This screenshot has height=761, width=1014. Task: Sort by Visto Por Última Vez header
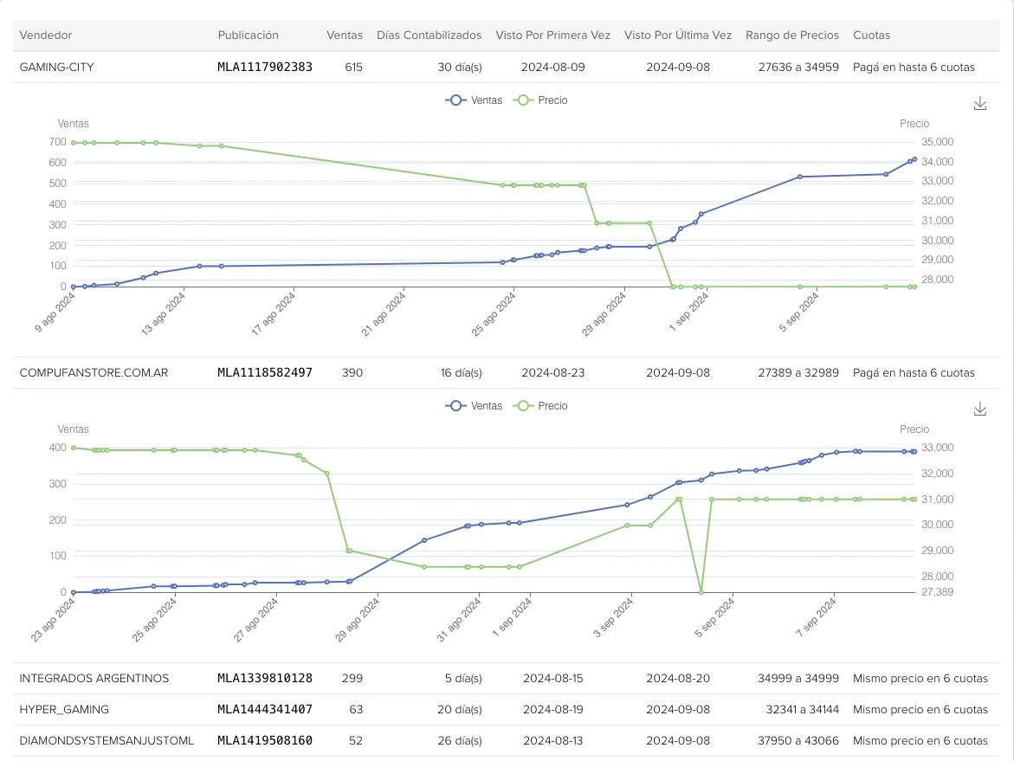click(678, 35)
